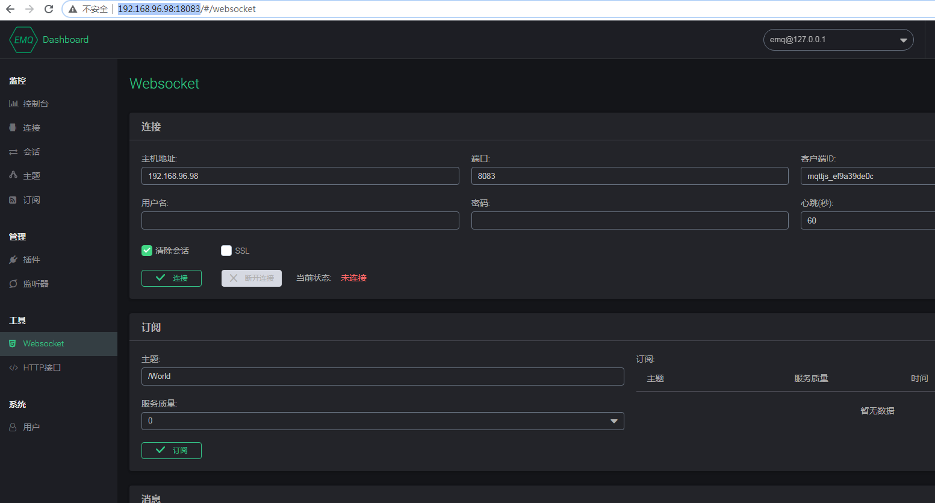Open the emq@127.0.0.1 node dropdown
The height and width of the screenshot is (503, 935).
tap(838, 39)
